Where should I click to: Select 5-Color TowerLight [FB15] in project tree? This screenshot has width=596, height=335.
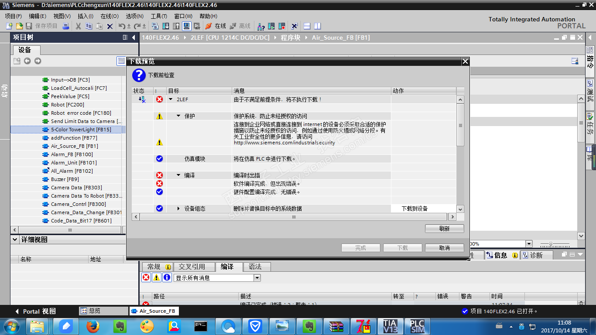point(81,130)
